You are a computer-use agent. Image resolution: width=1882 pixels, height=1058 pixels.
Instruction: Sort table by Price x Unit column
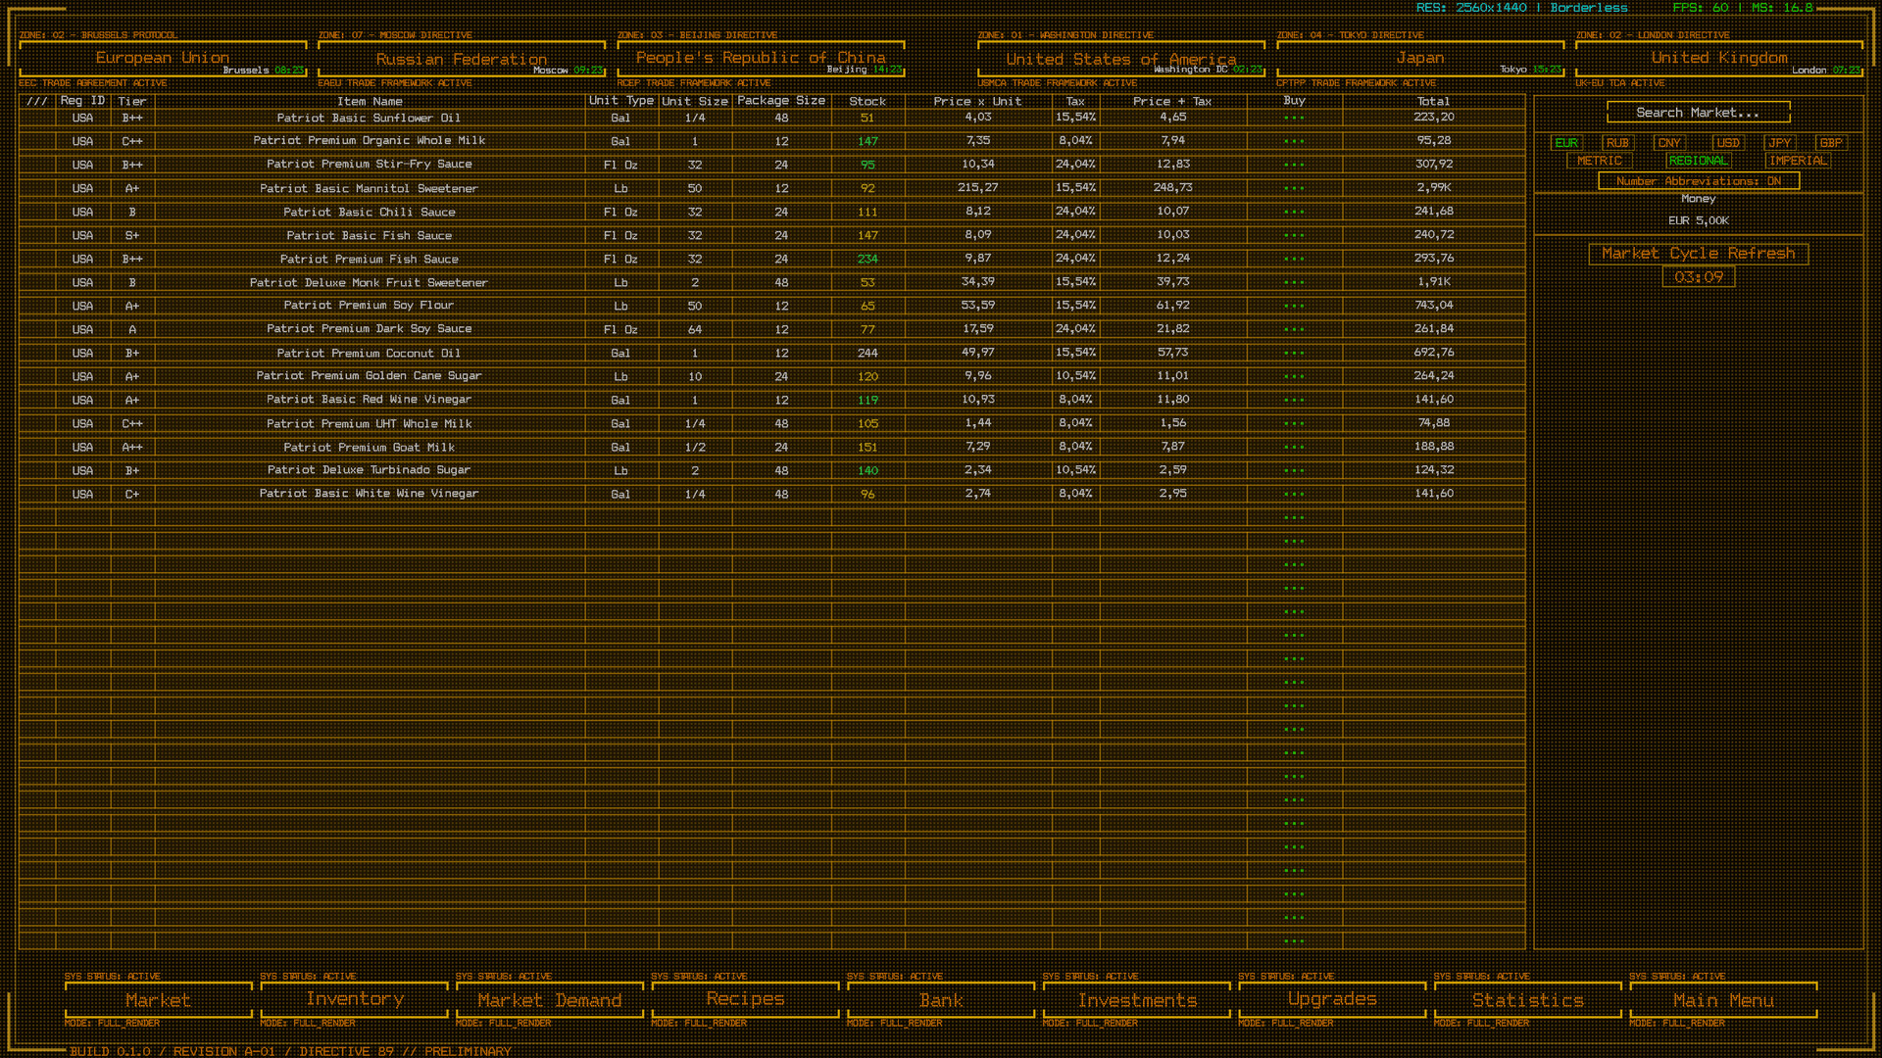(977, 101)
